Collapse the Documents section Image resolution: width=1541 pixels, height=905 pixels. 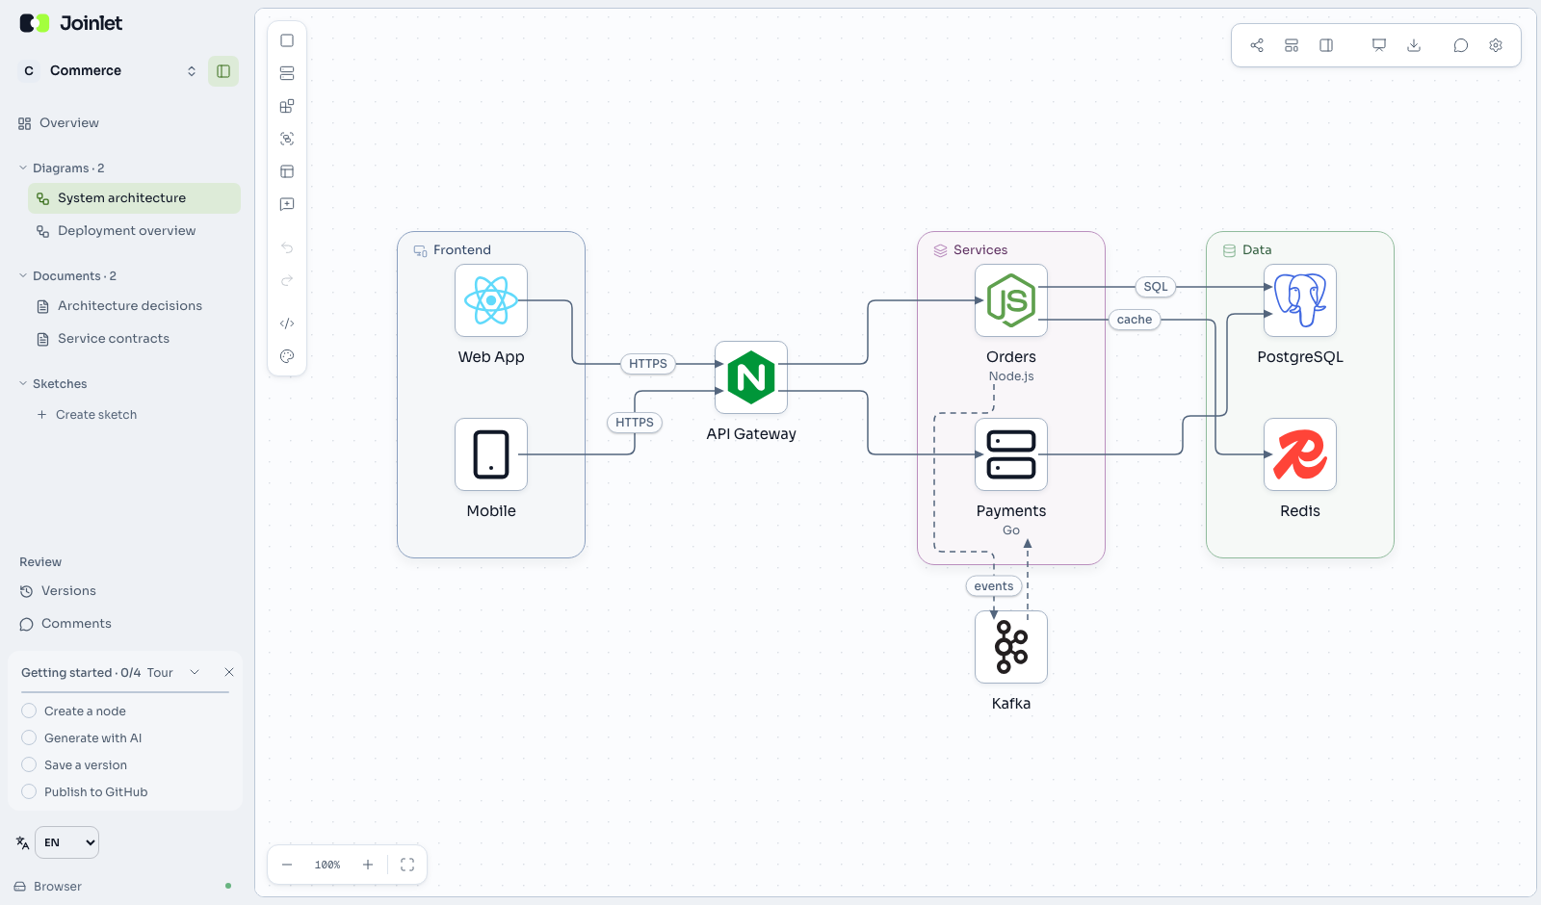tap(67, 276)
